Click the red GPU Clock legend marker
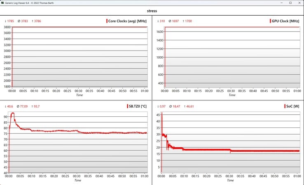The height and width of the screenshot is (185, 304). click(x=270, y=21)
